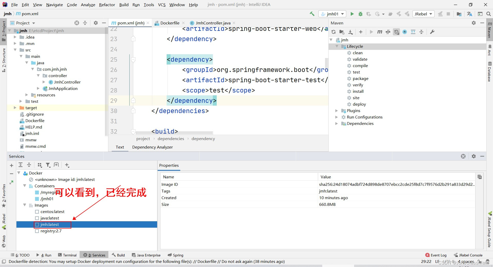This screenshot has width=493, height=267.
Task: Select the package lifecycle goal
Action: 360,78
